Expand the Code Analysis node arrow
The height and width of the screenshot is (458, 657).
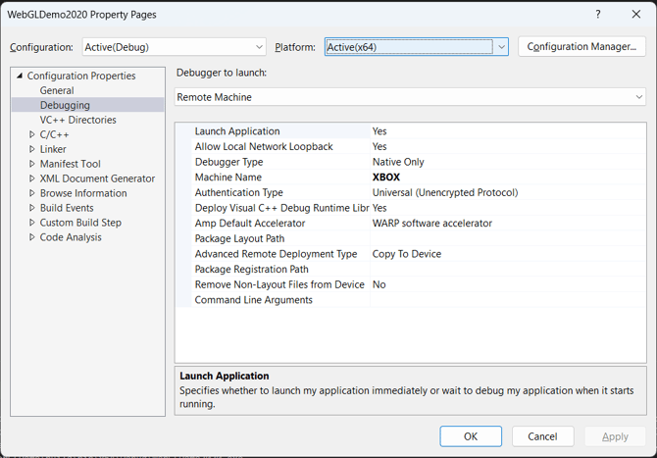click(31, 237)
